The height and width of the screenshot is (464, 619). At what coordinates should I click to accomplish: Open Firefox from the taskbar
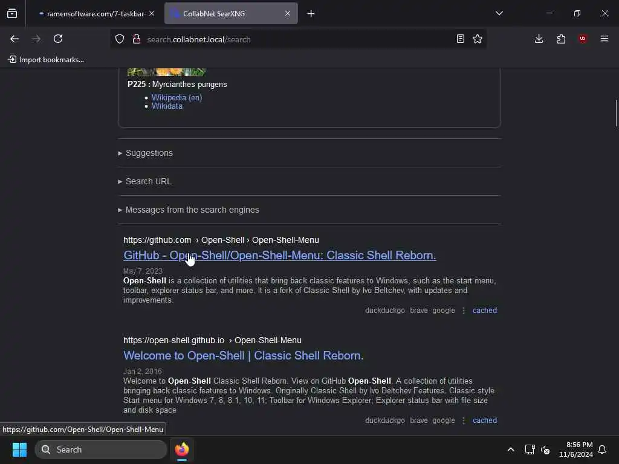pos(182,449)
